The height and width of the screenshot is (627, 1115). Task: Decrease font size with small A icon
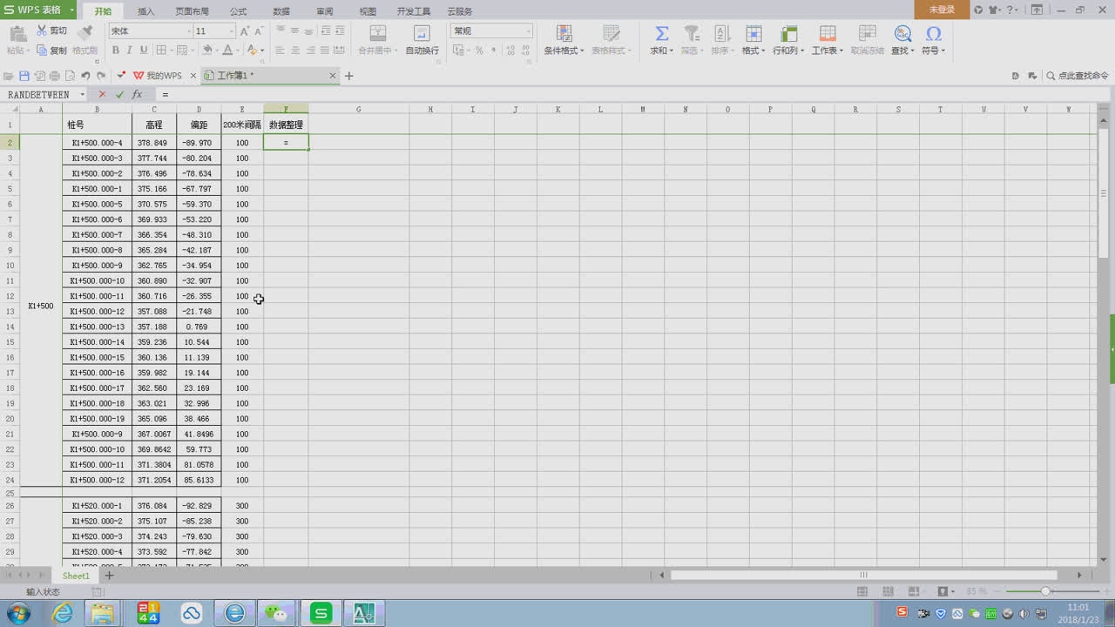click(x=259, y=31)
